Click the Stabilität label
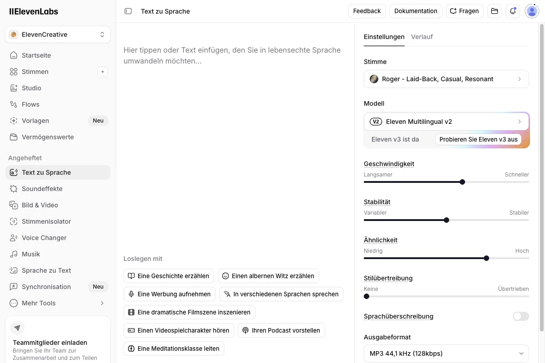545x363 pixels. [377, 202]
